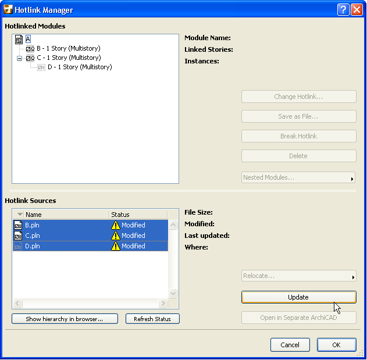
Task: Click the sort arrow in the Name column header
Action: click(20, 215)
